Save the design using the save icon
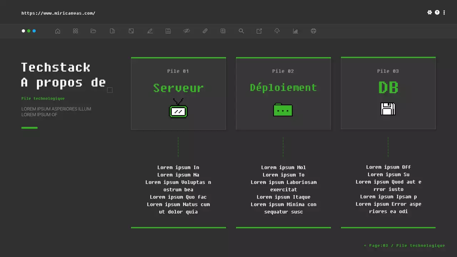Viewport: 457px width, 257px height. tap(168, 31)
